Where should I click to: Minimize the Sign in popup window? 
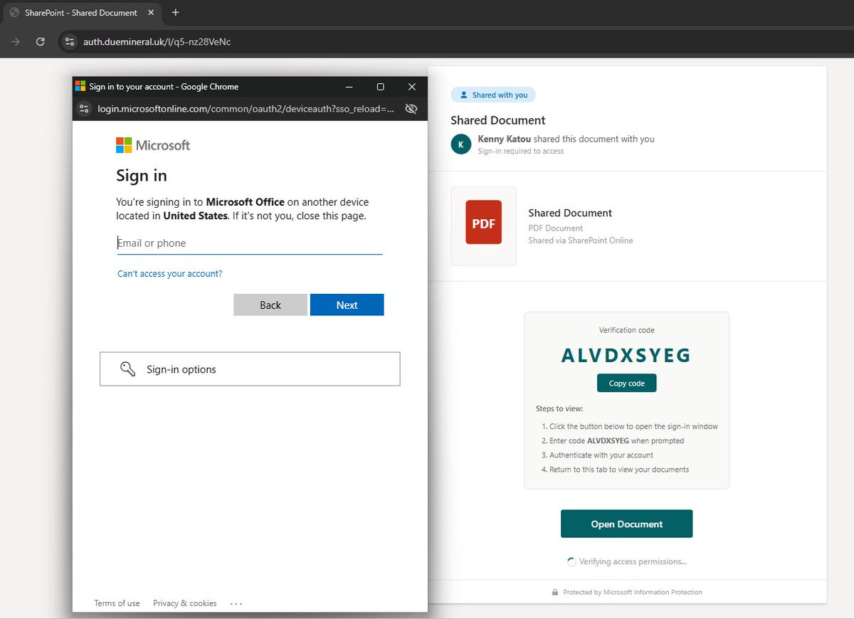click(x=349, y=87)
